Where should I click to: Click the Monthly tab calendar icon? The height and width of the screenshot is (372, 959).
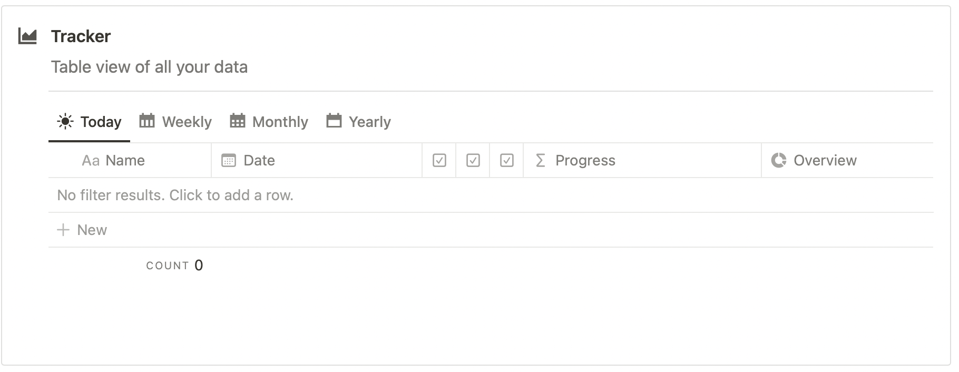238,121
